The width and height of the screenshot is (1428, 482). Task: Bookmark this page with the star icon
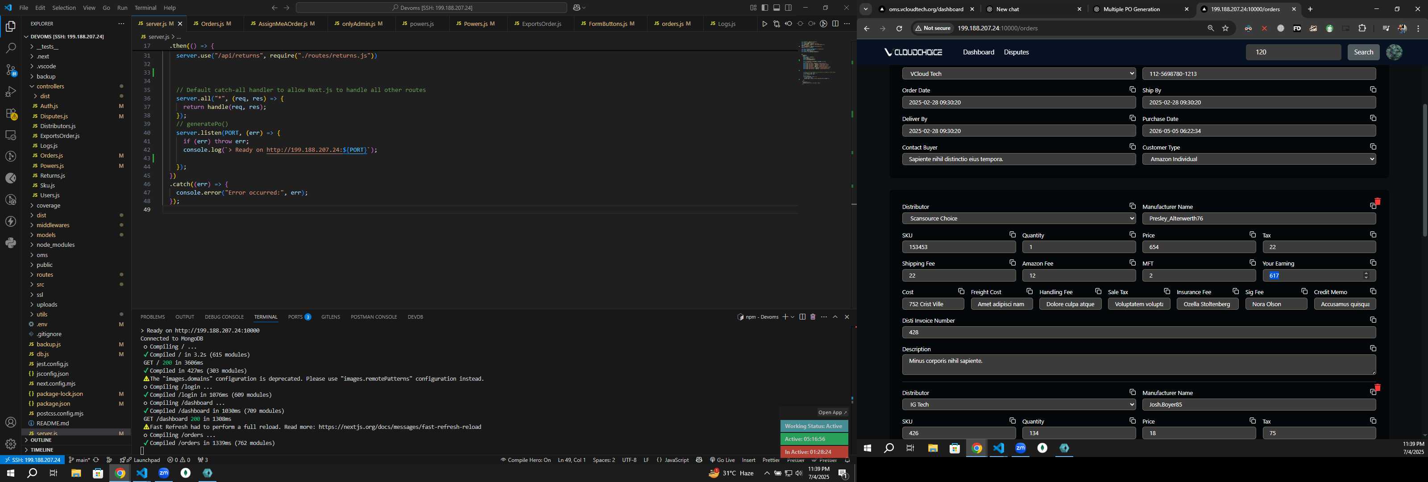pos(1225,28)
